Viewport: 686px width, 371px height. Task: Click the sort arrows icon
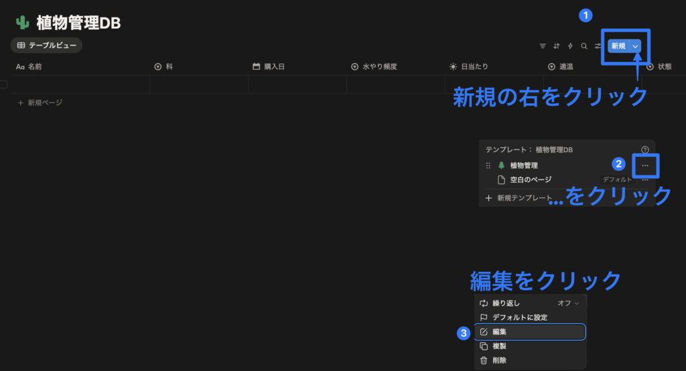pos(556,46)
